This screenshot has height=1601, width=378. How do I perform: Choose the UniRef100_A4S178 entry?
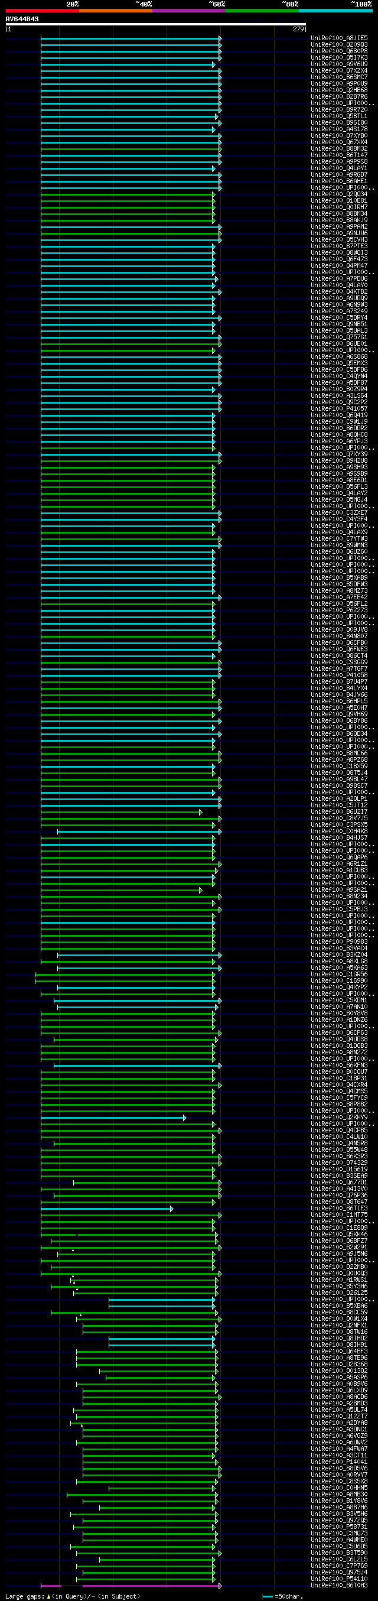[339, 129]
